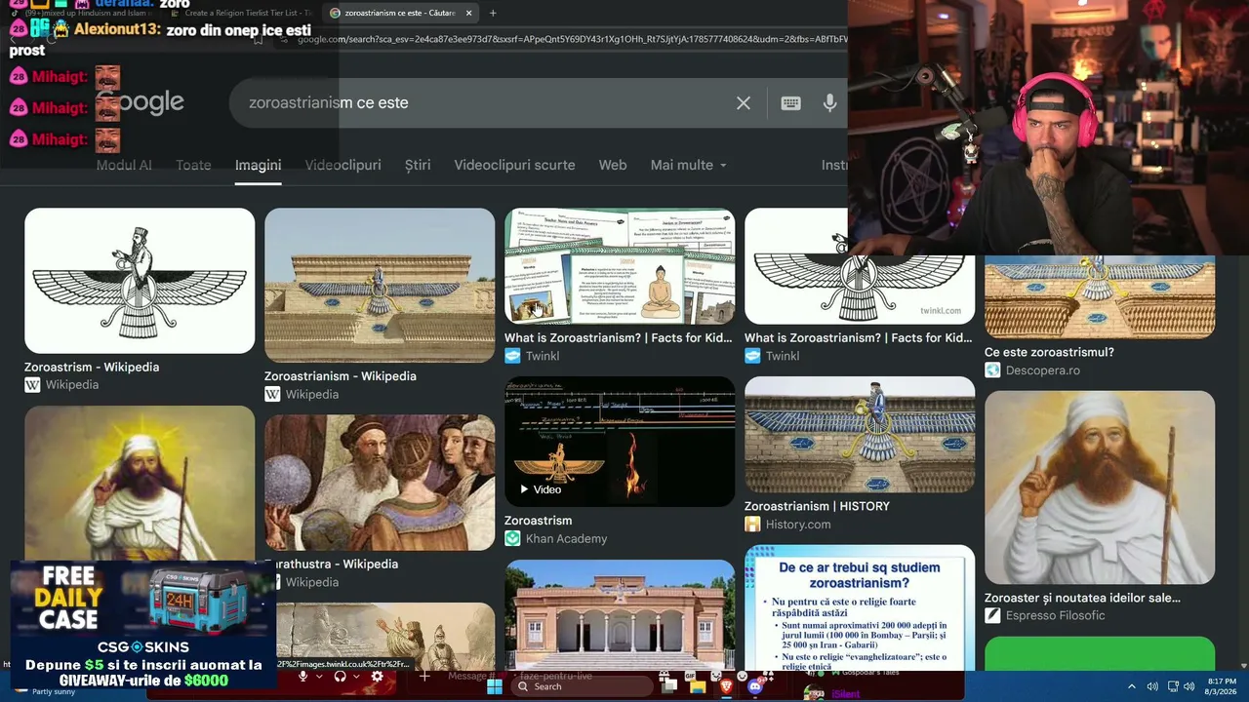Open the Windows Start menu

[495, 686]
